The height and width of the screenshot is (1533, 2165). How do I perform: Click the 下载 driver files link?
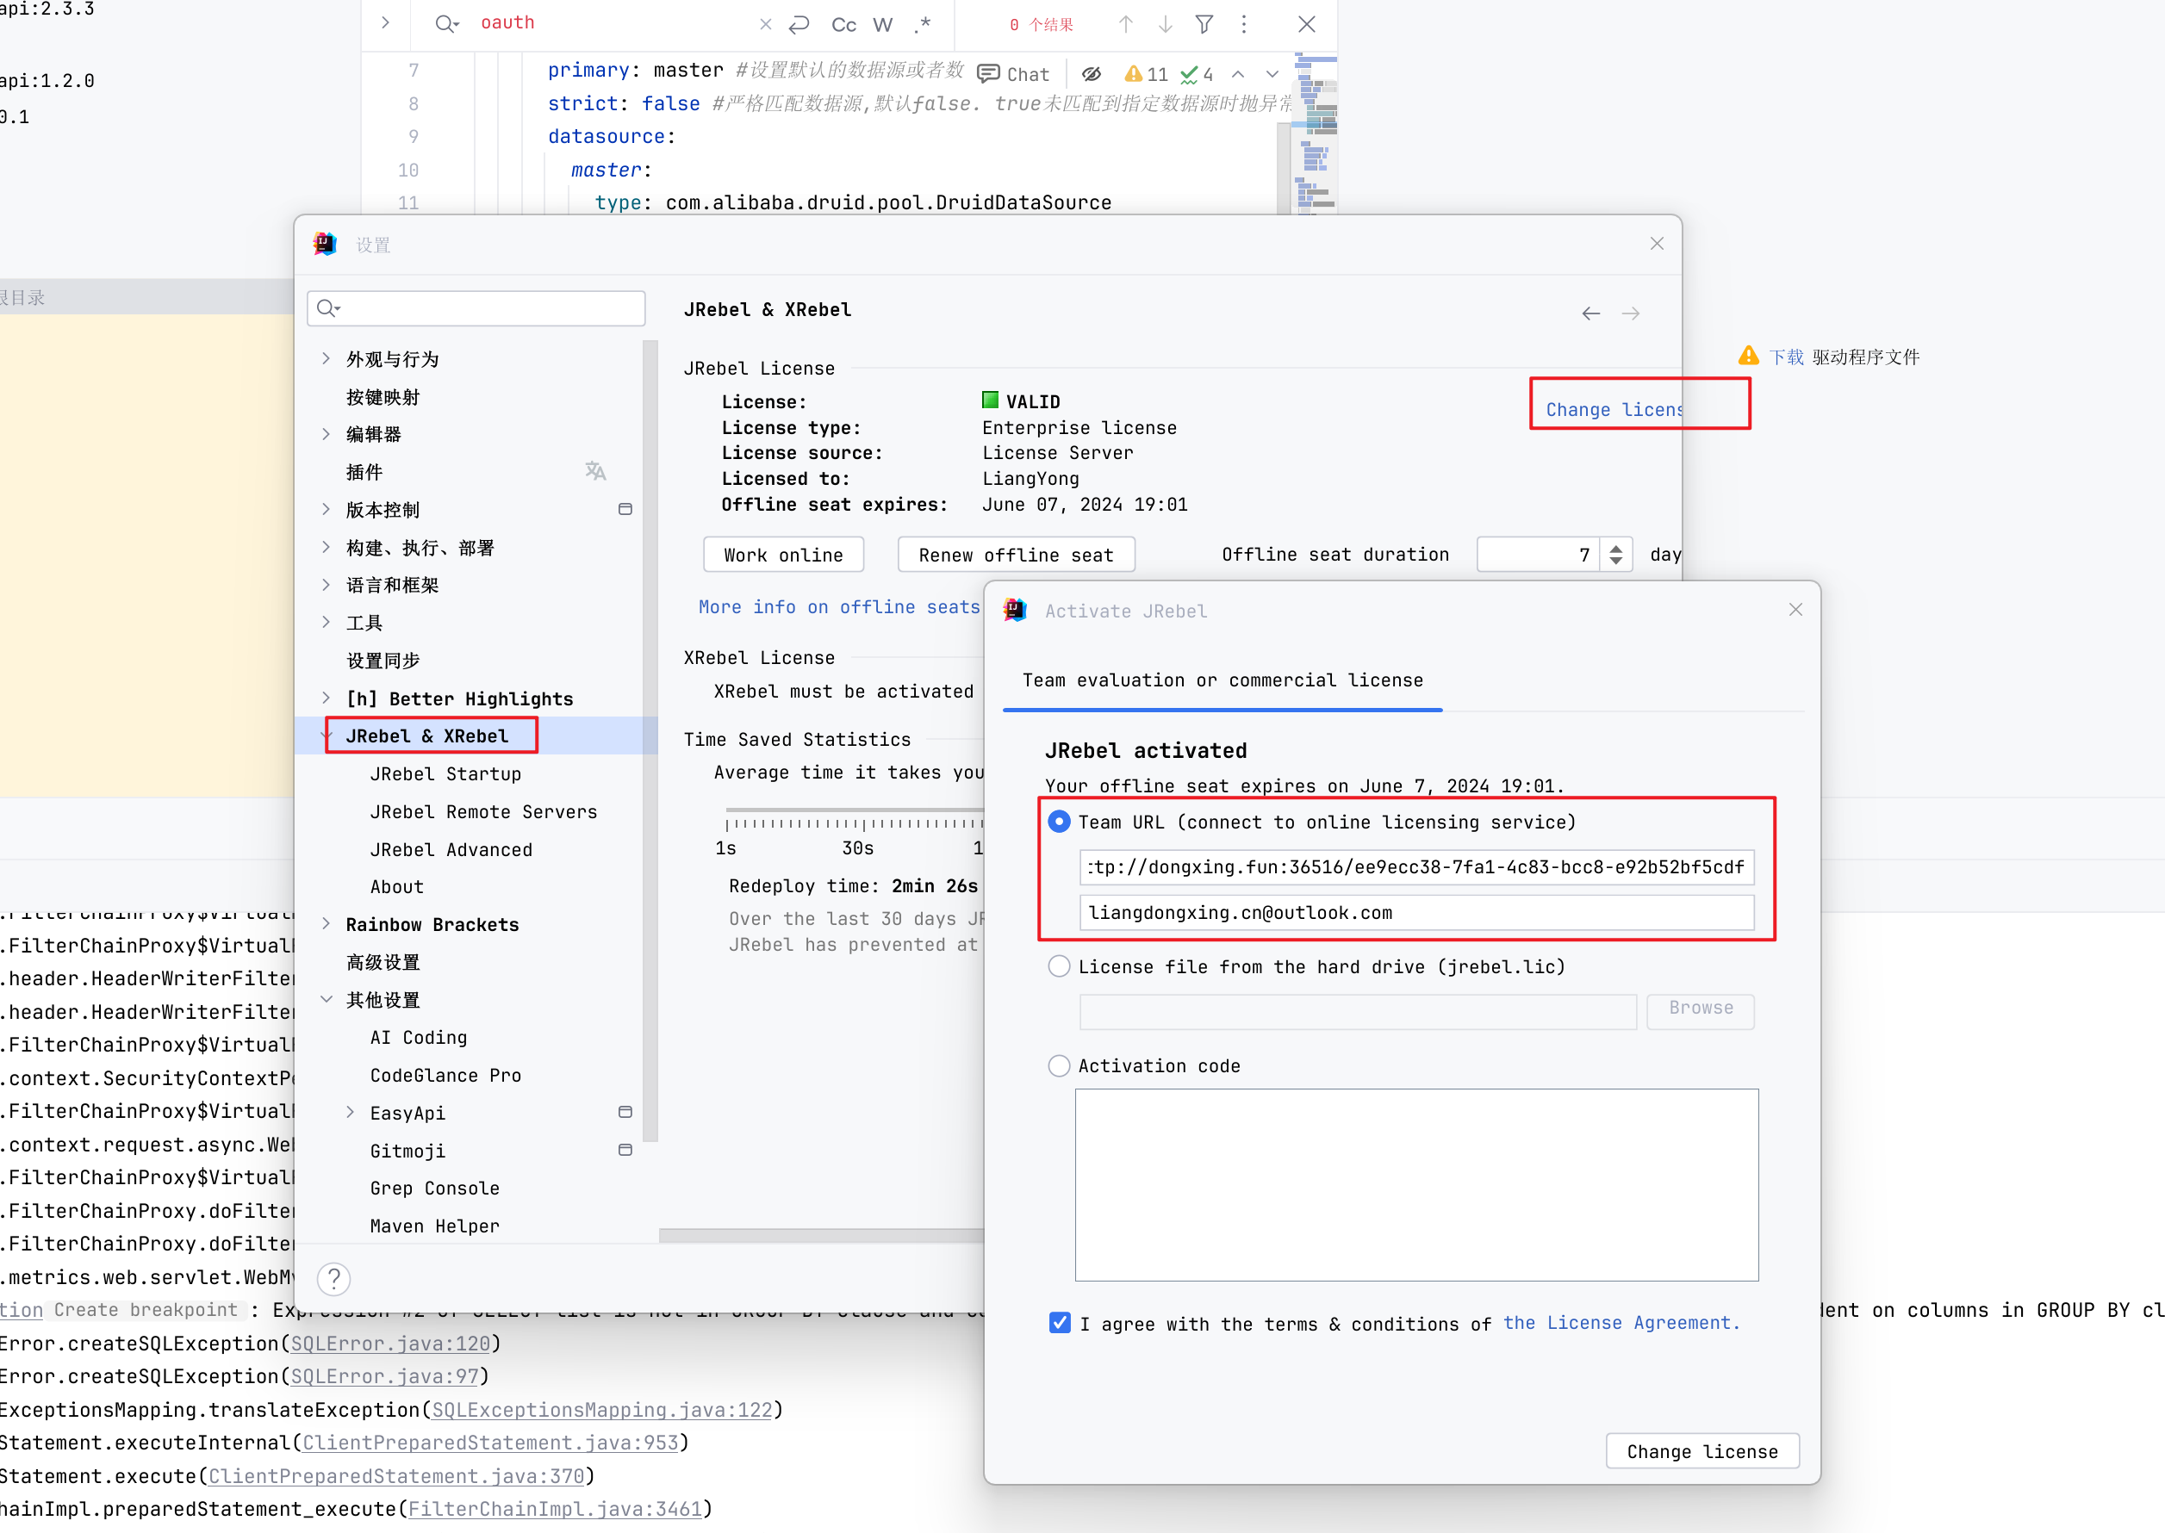pos(1785,357)
